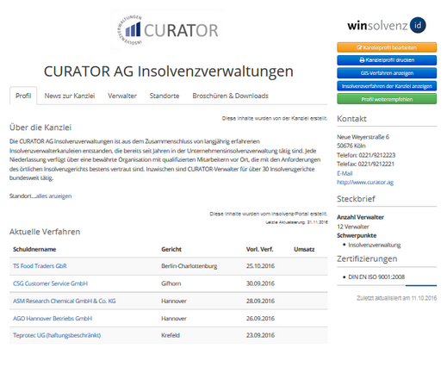The height and width of the screenshot is (367, 447).
Task: Click the page title CURATOR AG Insolvenzverwaltungen
Action: tap(169, 72)
